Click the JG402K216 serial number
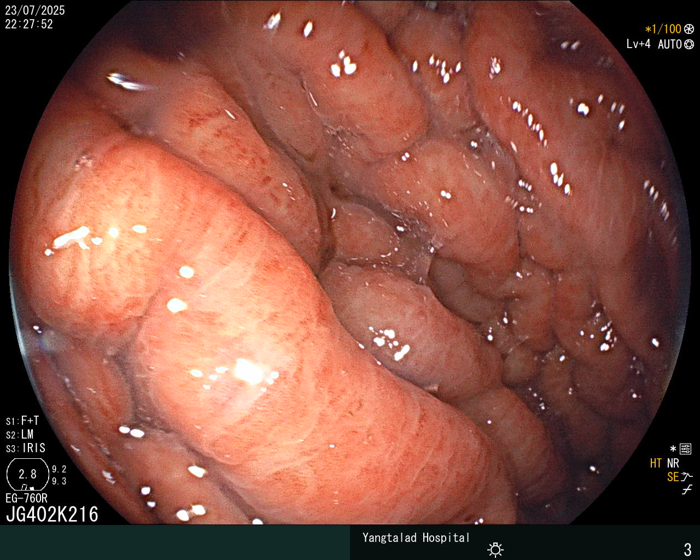This screenshot has width=700, height=560. (x=52, y=514)
